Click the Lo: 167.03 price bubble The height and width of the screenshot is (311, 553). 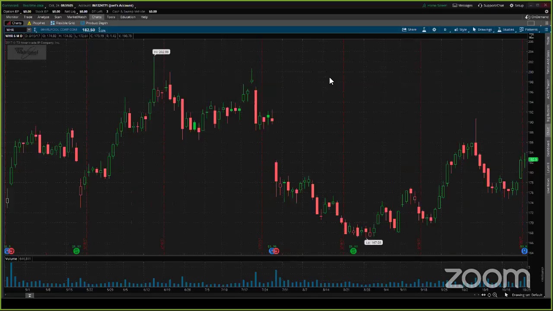click(374, 242)
